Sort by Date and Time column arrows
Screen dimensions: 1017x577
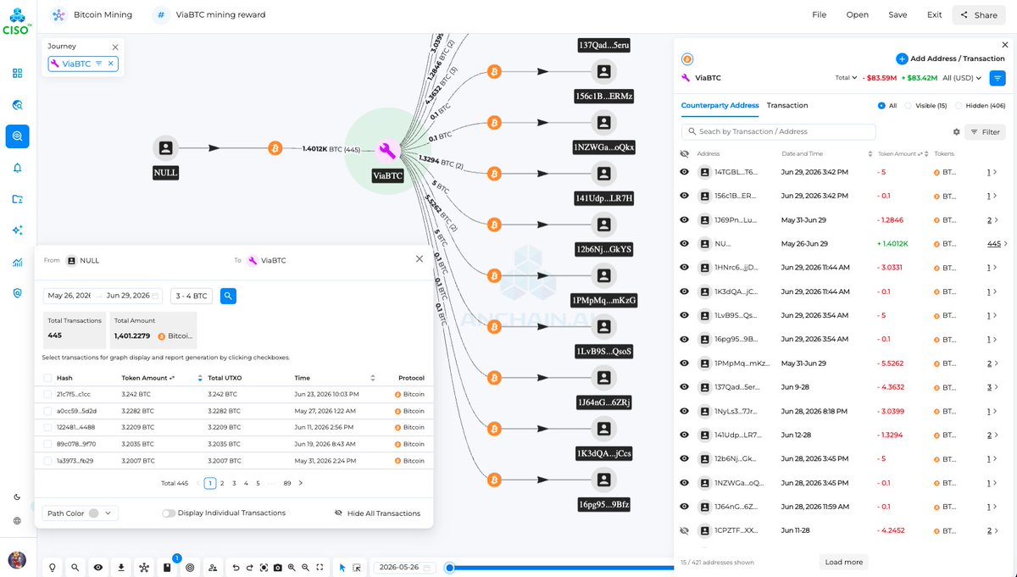coord(870,154)
